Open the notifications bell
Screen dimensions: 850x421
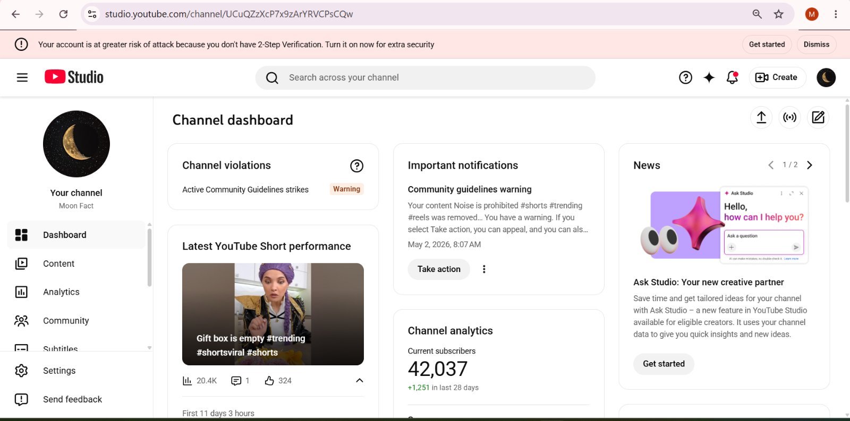(732, 77)
